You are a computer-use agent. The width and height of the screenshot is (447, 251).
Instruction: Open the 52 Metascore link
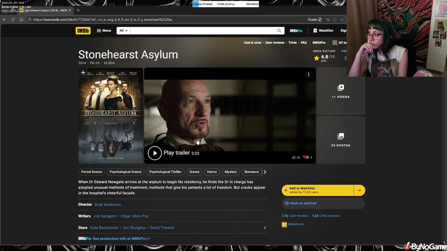[293, 225]
